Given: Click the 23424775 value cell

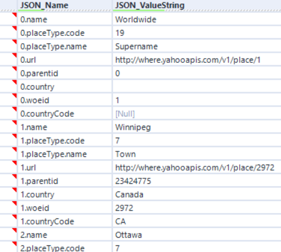Looking at the screenshot, I should click(x=197, y=181).
